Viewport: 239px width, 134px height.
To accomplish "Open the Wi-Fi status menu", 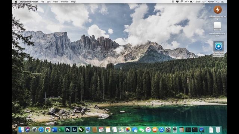I will (182, 1).
